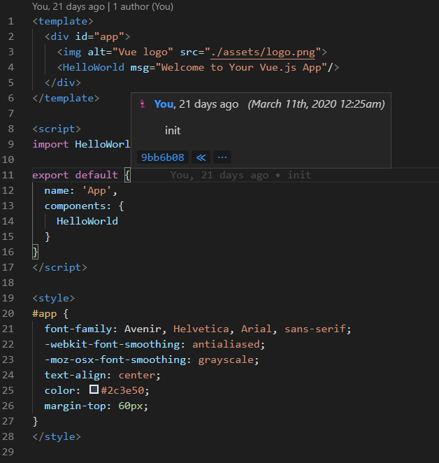Click the #2c3e50 color swatch box

[94, 390]
